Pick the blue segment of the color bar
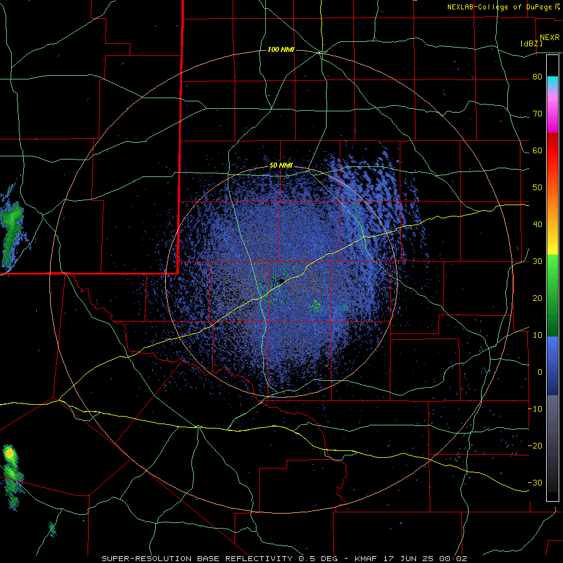 click(552, 366)
